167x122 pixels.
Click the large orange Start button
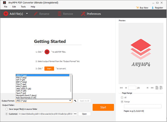(x=103, y=107)
